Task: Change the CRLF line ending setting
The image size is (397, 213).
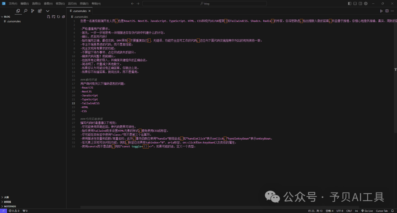Action: point(349,211)
